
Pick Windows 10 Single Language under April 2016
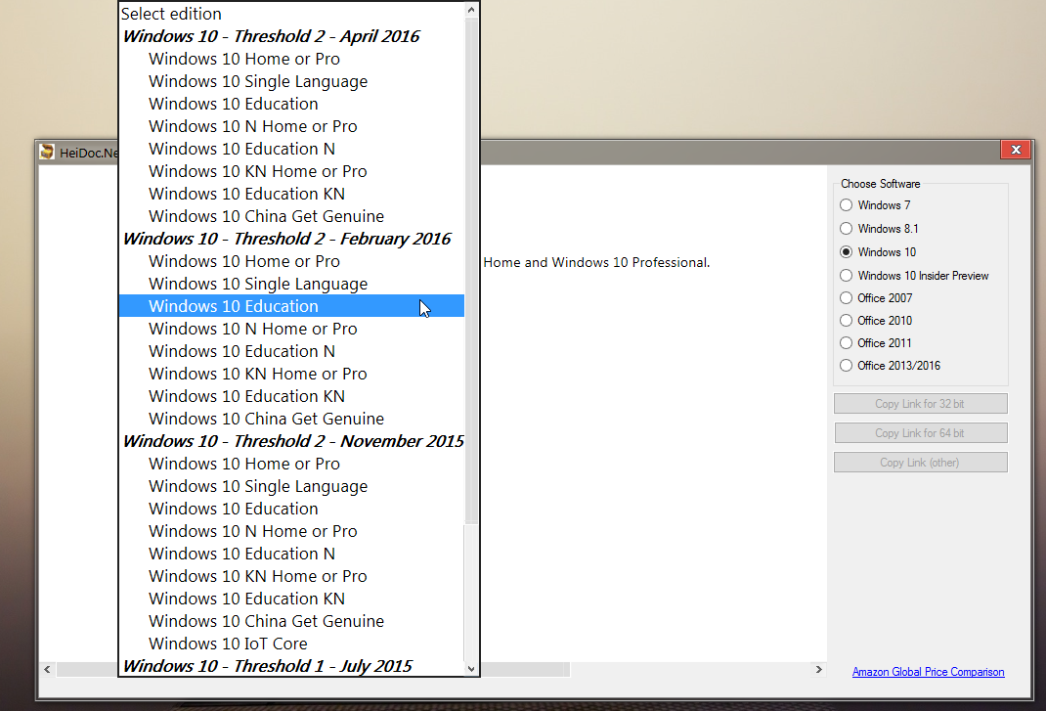(x=291, y=81)
